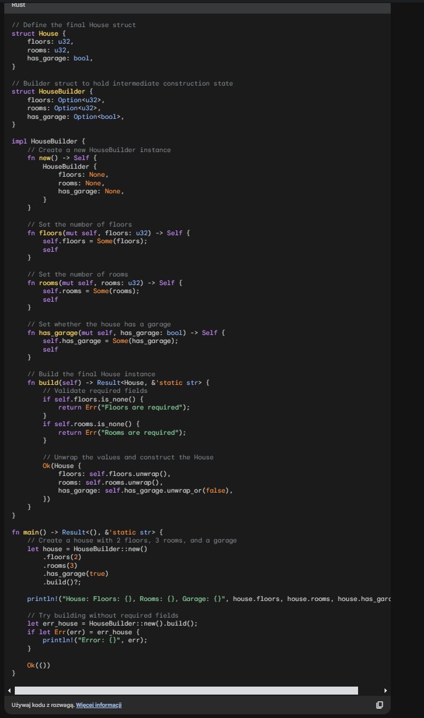Click the line "fn has_garage(mut self, has_garage: bool) -> Self {"
Viewport: 424px width, 718px height.
click(x=126, y=333)
